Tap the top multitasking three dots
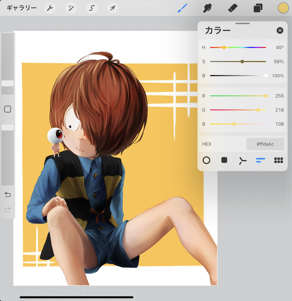 pyautogui.click(x=146, y=4)
